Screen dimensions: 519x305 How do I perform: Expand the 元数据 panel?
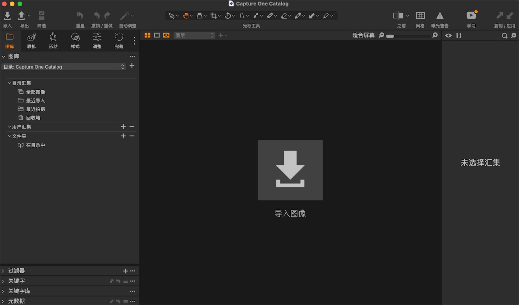coord(3,301)
